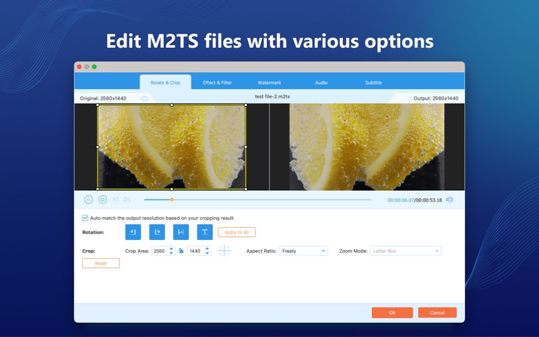Flip video vertically
The width and height of the screenshot is (539, 337).
pos(205,232)
